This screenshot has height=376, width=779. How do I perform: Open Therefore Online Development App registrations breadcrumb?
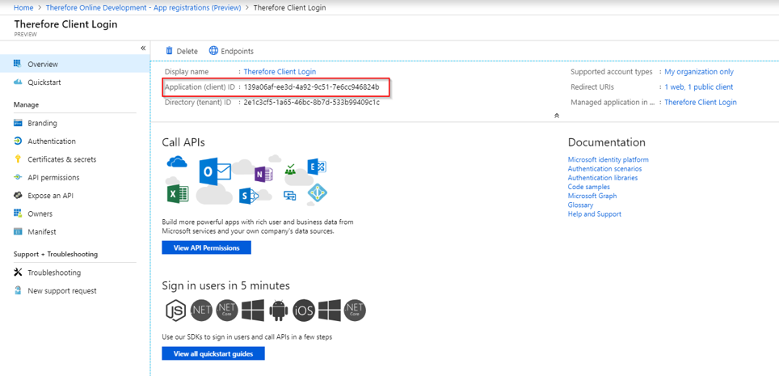point(143,7)
